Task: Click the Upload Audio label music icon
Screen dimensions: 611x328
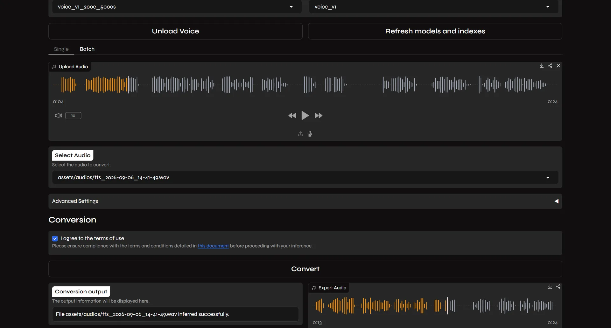Action: pos(54,67)
